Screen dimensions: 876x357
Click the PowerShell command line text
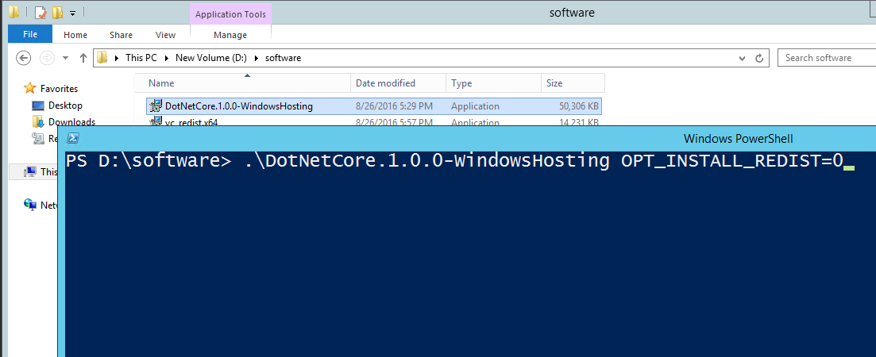[453, 161]
